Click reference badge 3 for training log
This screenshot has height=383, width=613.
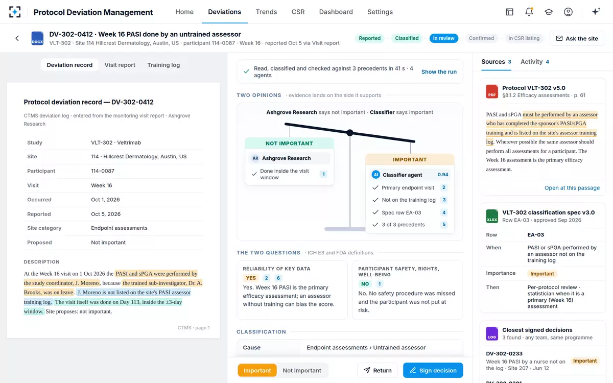click(444, 200)
